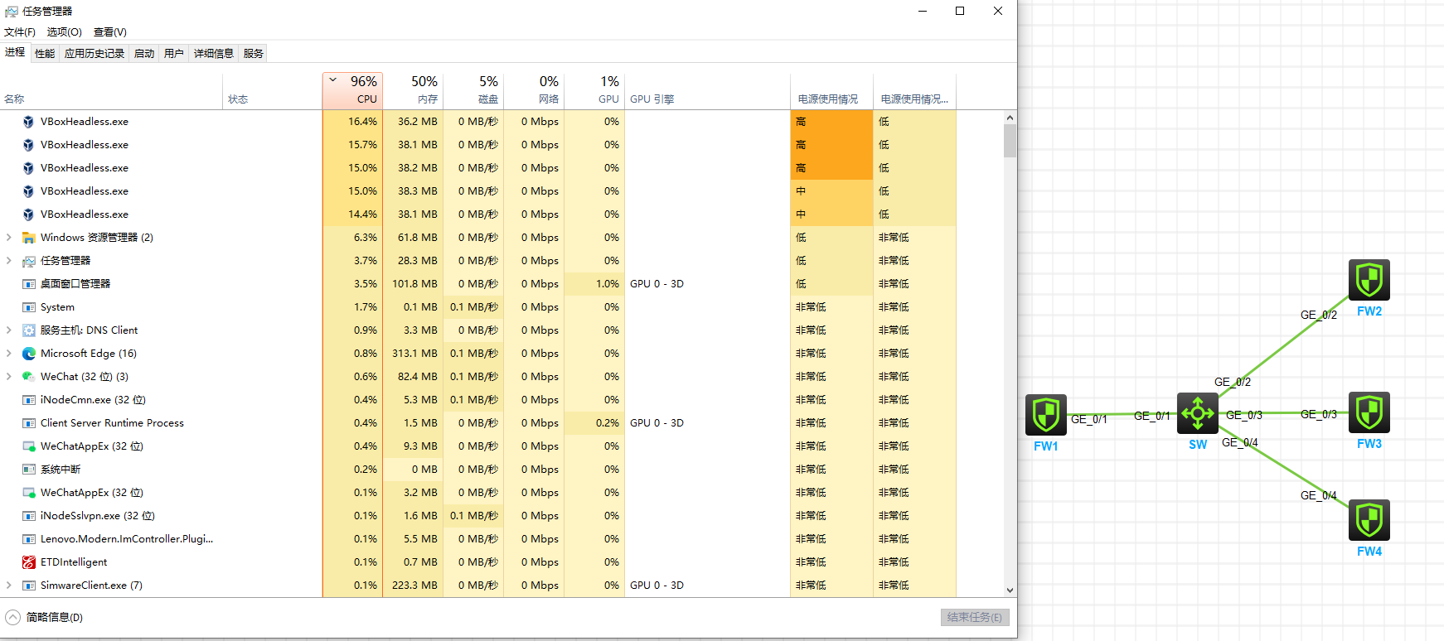Click the 结束任务(E) button
Screen dimensions: 1444x641
click(x=975, y=617)
